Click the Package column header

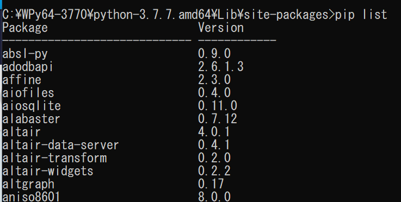pos(25,28)
